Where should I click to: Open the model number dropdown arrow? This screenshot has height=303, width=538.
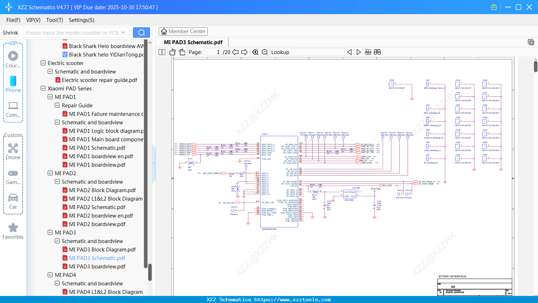coord(123,32)
